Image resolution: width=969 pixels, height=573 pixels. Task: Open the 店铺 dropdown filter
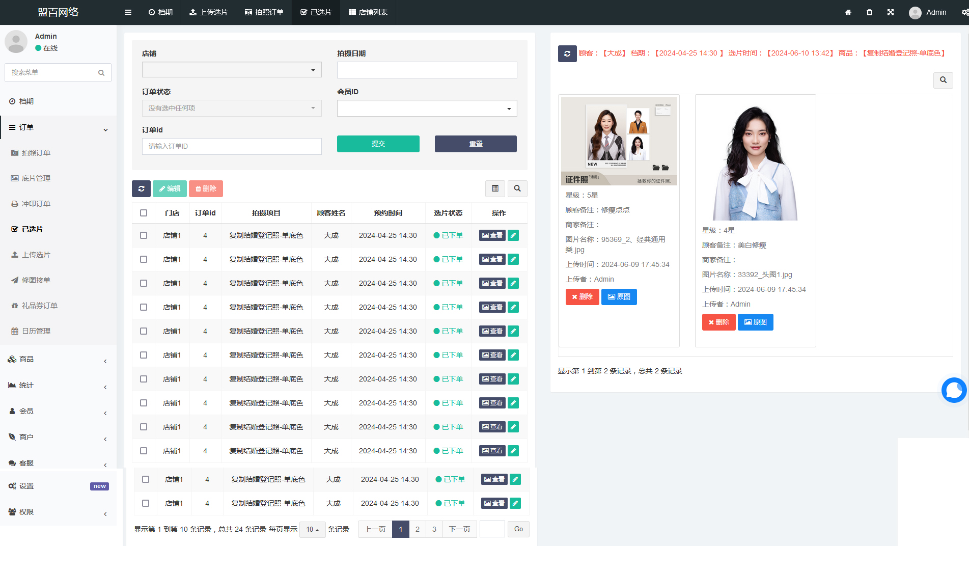232,70
